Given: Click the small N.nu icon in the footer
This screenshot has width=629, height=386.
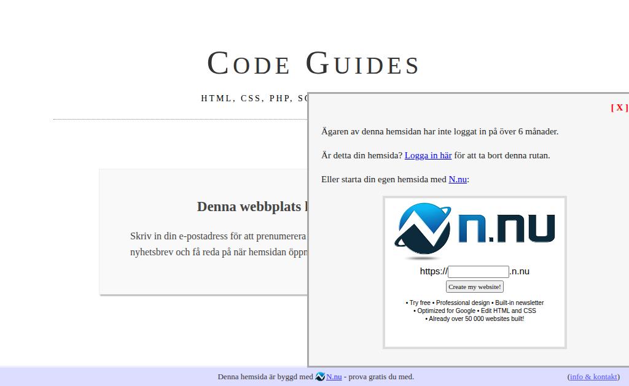Looking at the screenshot, I should [x=320, y=377].
